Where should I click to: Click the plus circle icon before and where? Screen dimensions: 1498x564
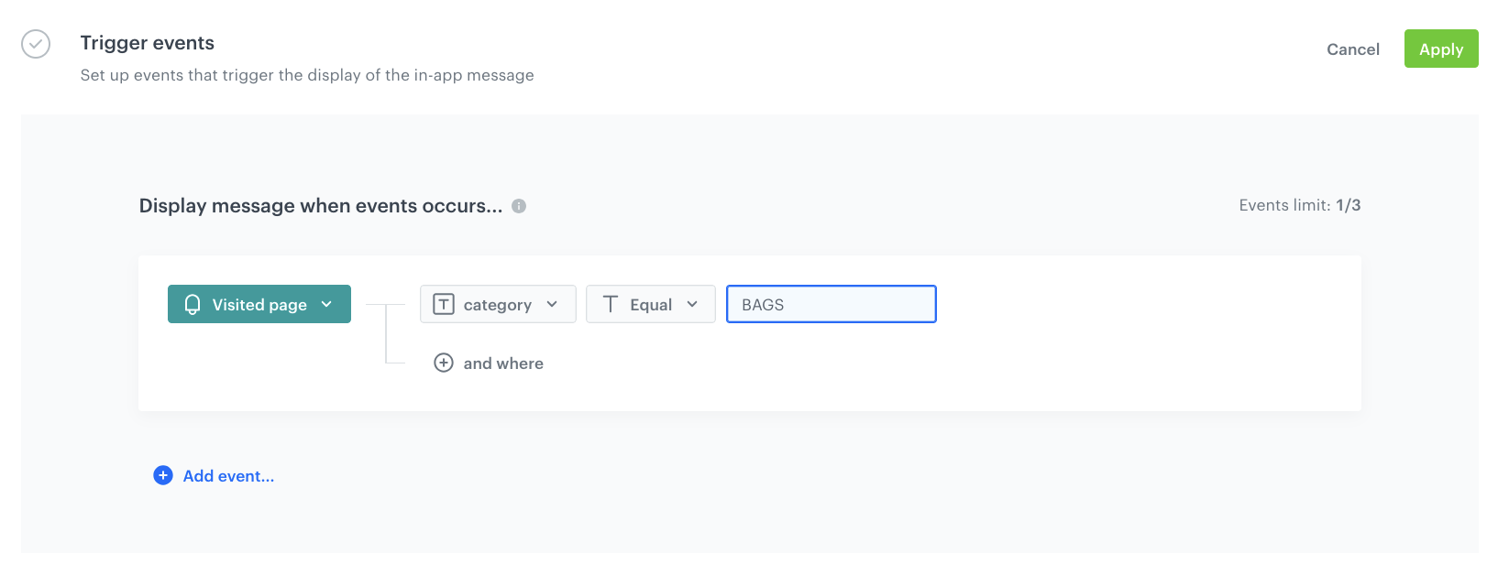(444, 363)
